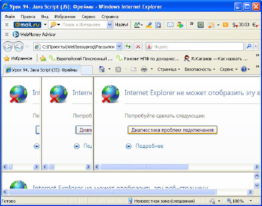This screenshot has width=262, height=206.
Task: Click the blue Help question mark icon
Action: pyautogui.click(x=244, y=69)
